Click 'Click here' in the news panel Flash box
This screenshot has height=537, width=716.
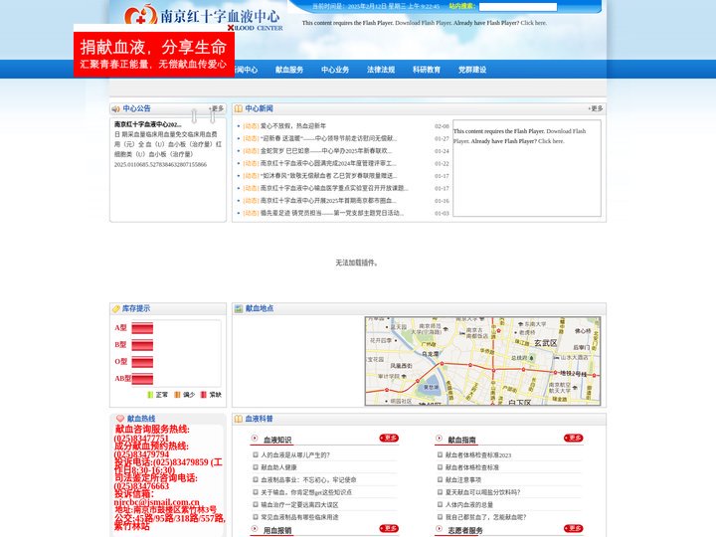pos(551,141)
